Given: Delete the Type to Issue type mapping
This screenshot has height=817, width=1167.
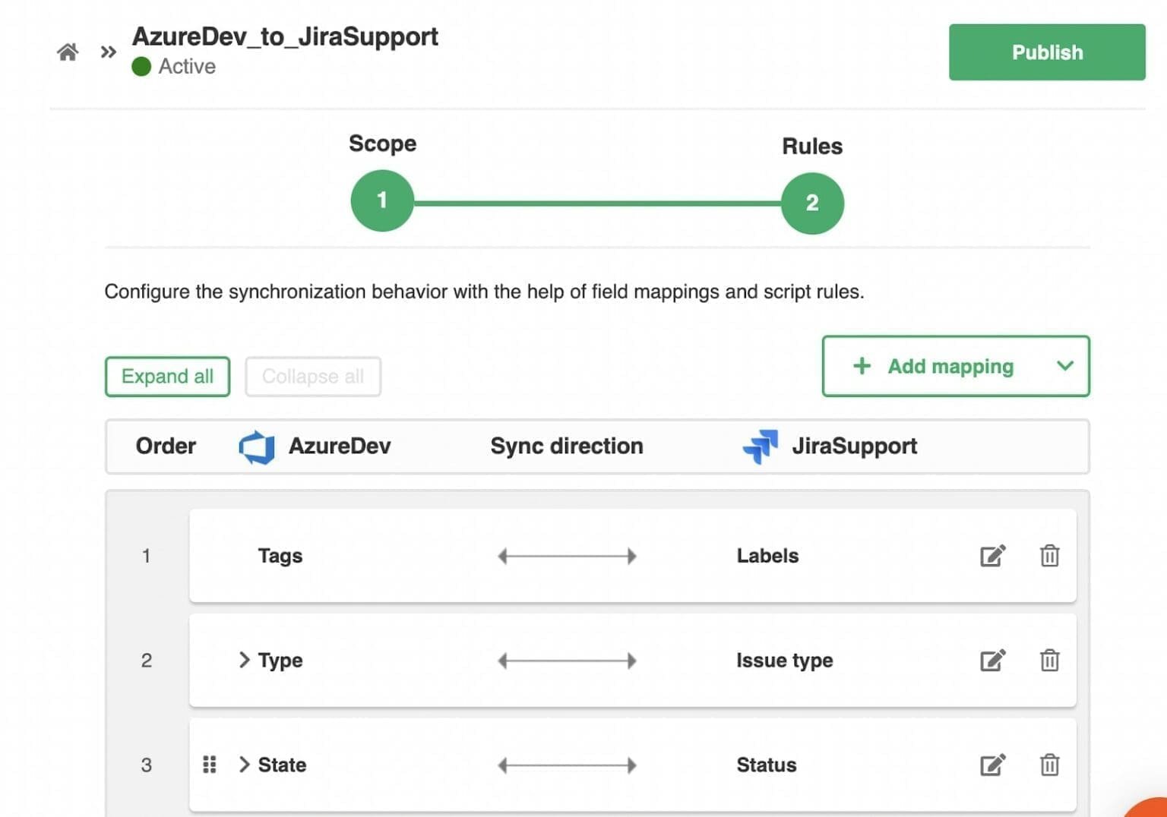Looking at the screenshot, I should [x=1049, y=660].
